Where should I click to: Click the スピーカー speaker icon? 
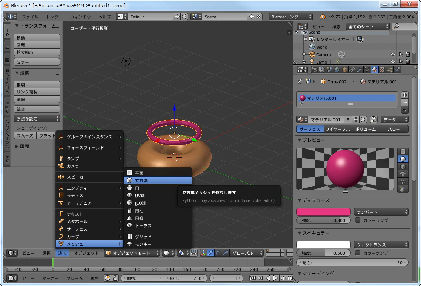click(x=61, y=177)
